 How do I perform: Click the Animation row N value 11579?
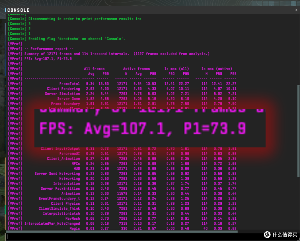(122, 194)
